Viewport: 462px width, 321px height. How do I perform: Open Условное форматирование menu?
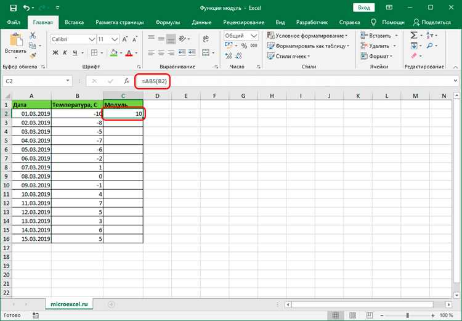coord(307,36)
